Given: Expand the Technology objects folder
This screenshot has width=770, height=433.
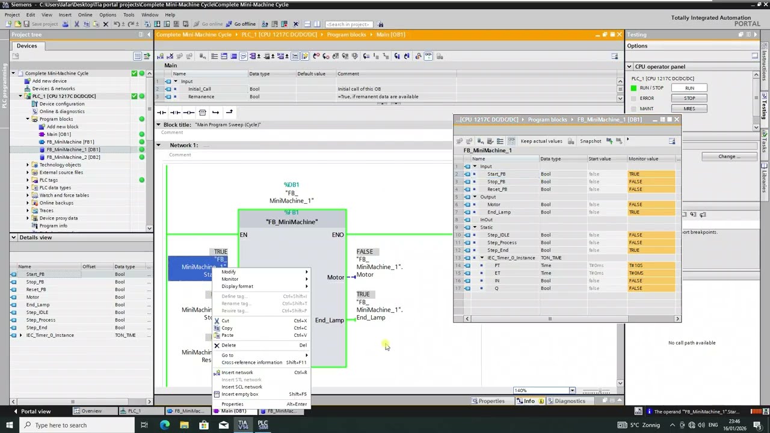Looking at the screenshot, I should [x=28, y=165].
